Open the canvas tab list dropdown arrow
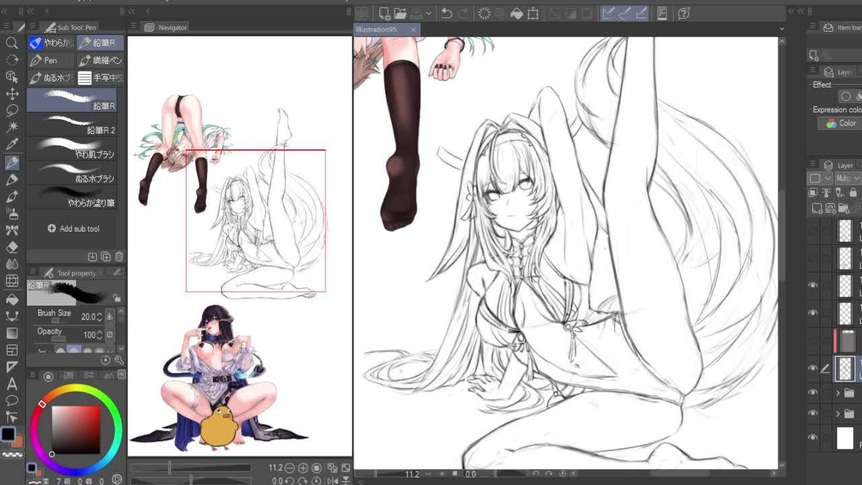Image resolution: width=862 pixels, height=485 pixels. [781, 29]
